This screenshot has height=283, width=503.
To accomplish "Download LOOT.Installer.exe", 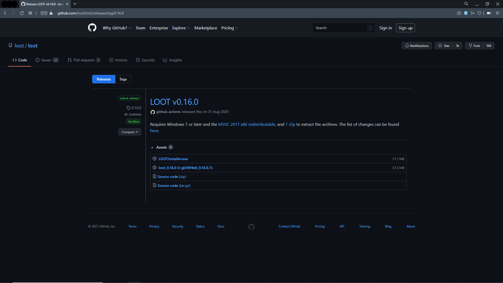I will tap(173, 159).
